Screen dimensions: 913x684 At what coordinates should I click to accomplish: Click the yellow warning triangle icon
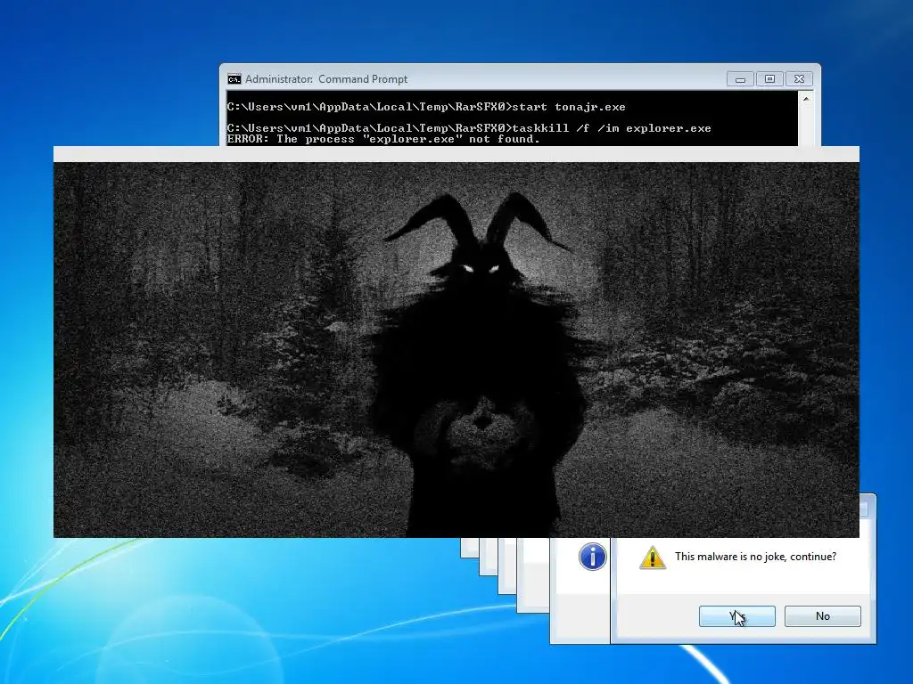pyautogui.click(x=652, y=558)
